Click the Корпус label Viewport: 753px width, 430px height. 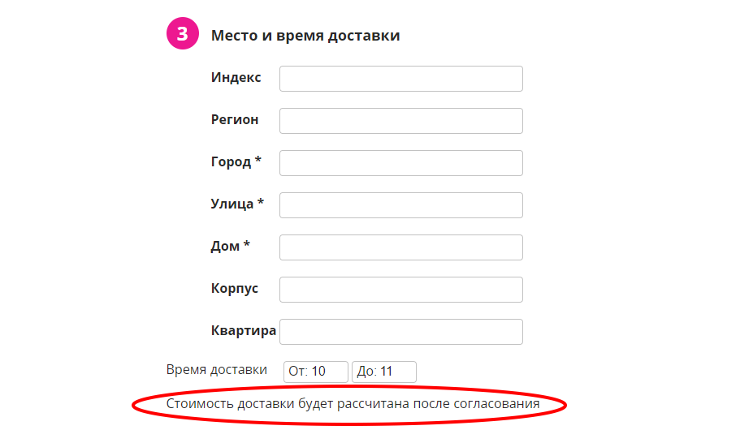tap(234, 289)
